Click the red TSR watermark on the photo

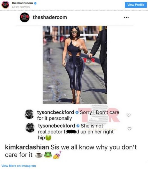pos(89,61)
